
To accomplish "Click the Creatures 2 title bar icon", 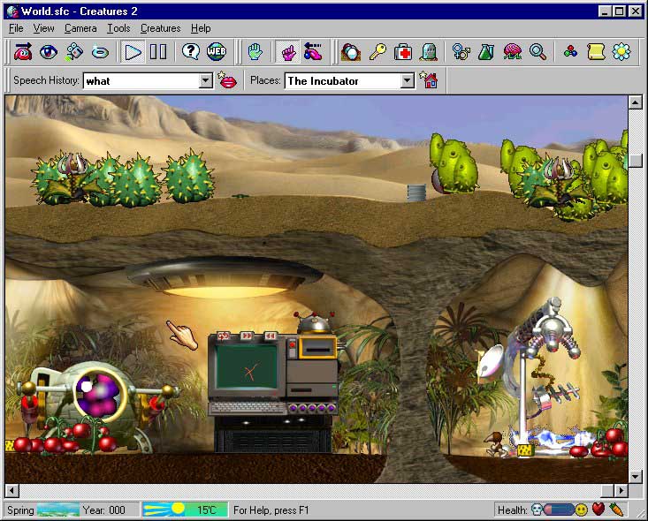I will point(12,11).
